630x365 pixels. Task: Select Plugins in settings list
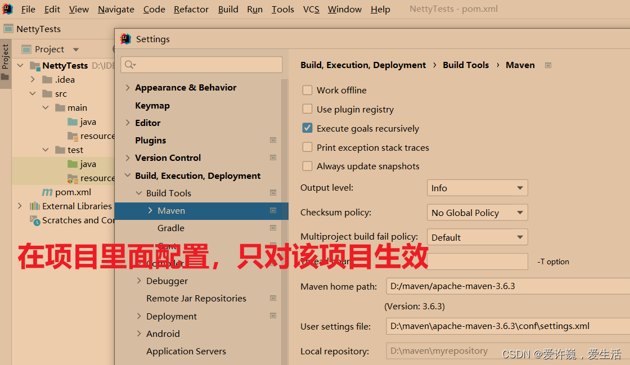[x=151, y=140]
